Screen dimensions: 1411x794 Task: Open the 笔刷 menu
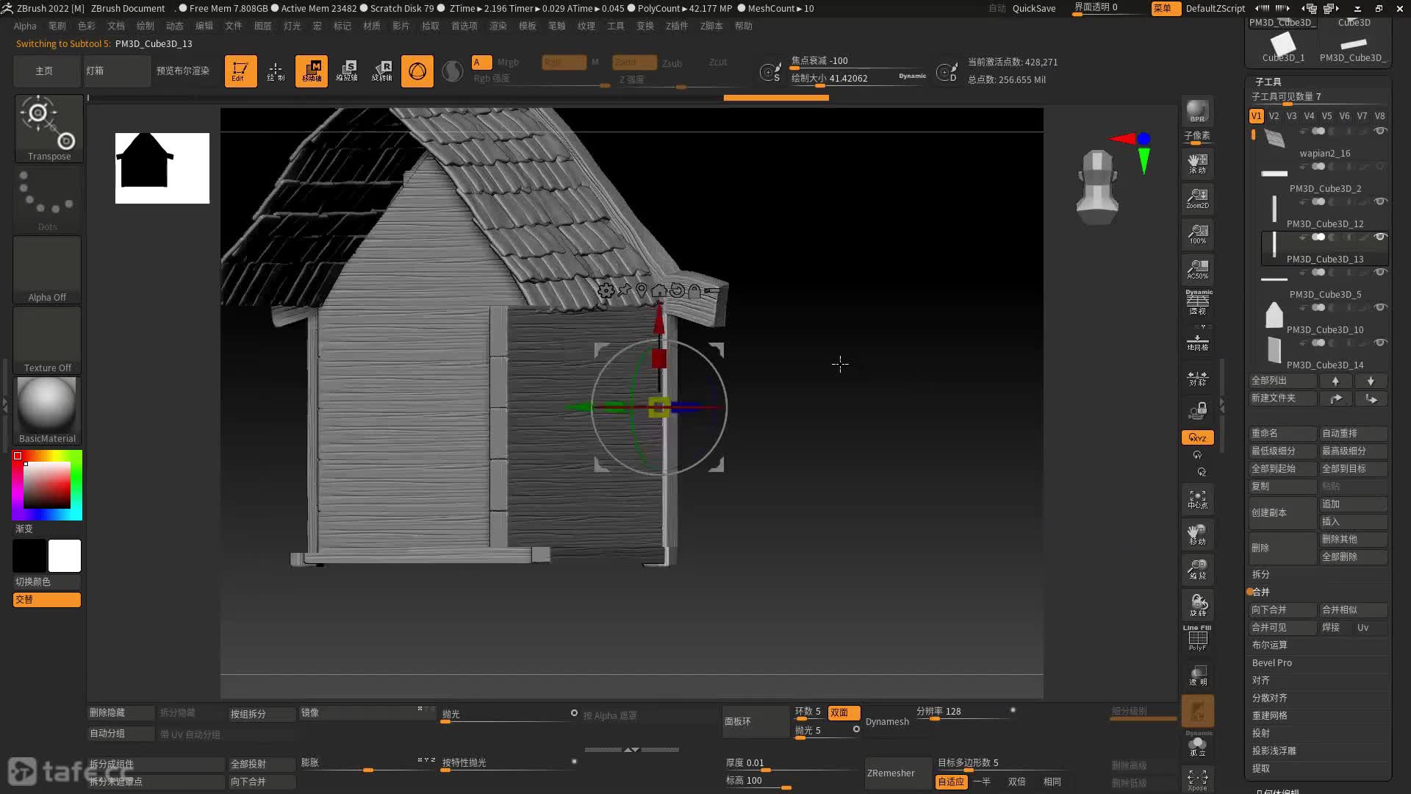(57, 26)
